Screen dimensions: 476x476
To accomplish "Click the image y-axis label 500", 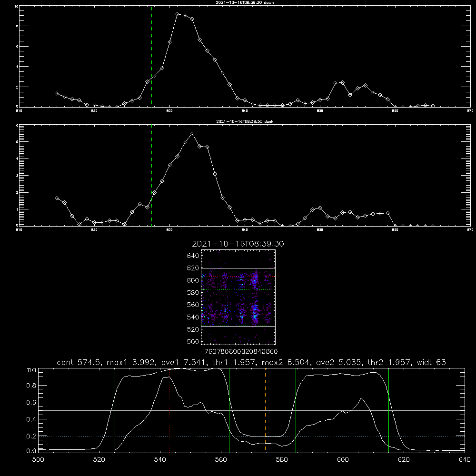I will click(x=193, y=342).
